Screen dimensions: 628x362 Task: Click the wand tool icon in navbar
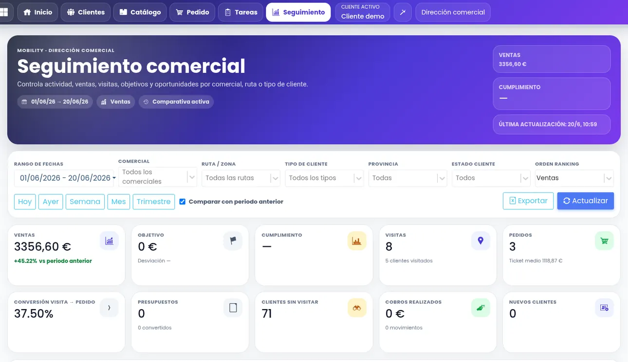coord(403,12)
